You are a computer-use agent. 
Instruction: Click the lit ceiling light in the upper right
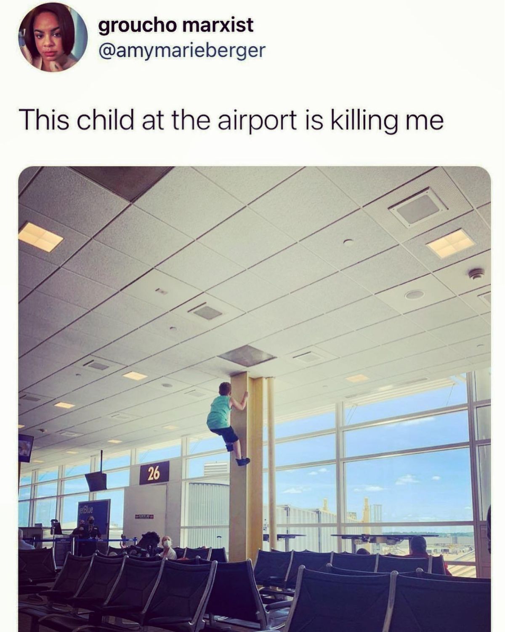(451, 243)
